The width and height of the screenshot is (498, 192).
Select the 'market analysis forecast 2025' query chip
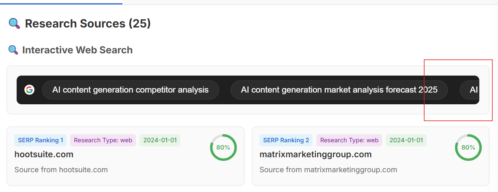[x=339, y=90]
